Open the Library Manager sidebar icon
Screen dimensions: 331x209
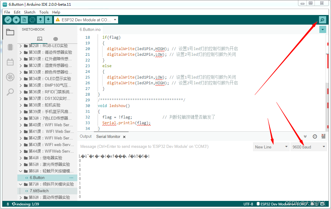(x=10, y=62)
